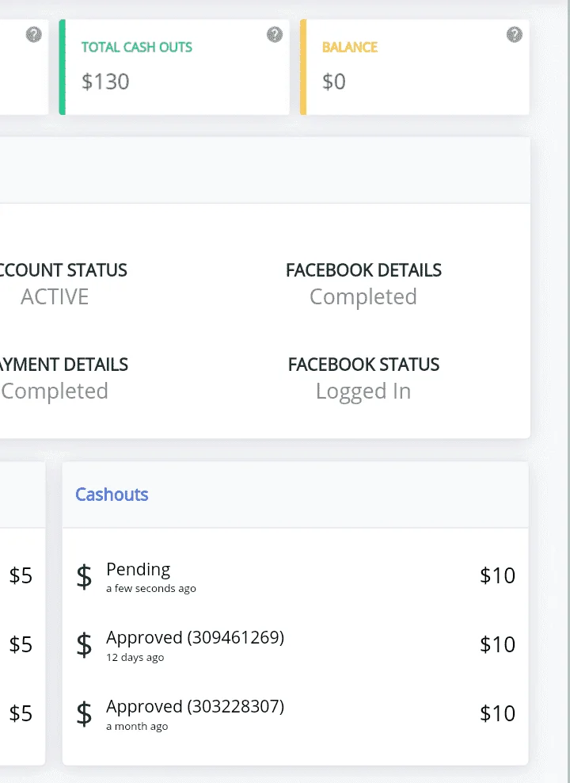Click the $0 balance amount
Screen dimensions: 570x783
[333, 82]
